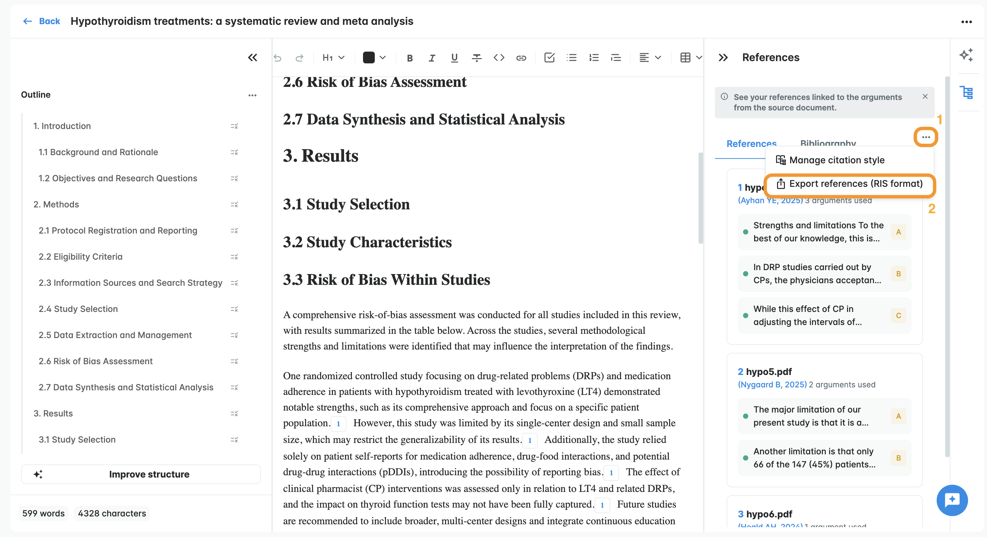Apply strikethrough formatting
The image size is (987, 537).
click(476, 58)
